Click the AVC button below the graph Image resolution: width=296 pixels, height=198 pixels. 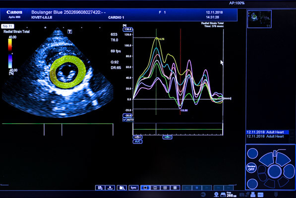pyautogui.click(x=138, y=142)
